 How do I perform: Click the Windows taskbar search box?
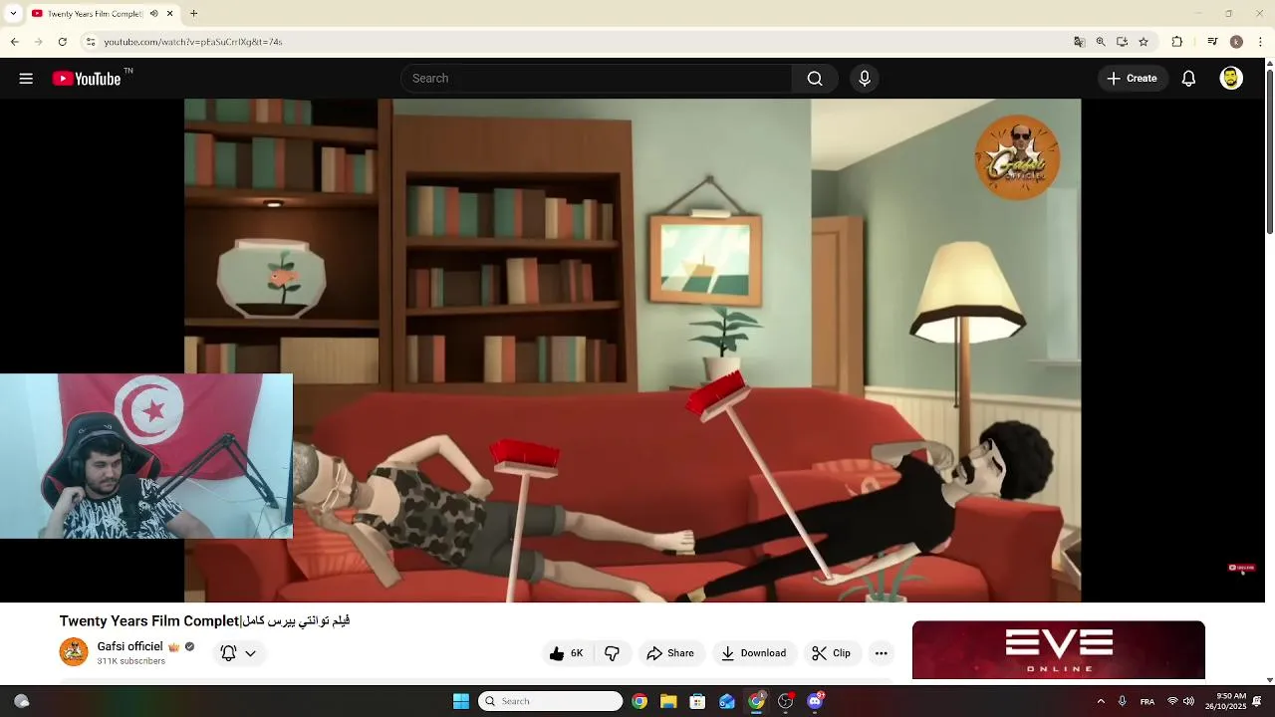tap(551, 701)
